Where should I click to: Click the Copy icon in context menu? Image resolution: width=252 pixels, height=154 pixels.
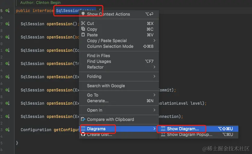point(83,29)
